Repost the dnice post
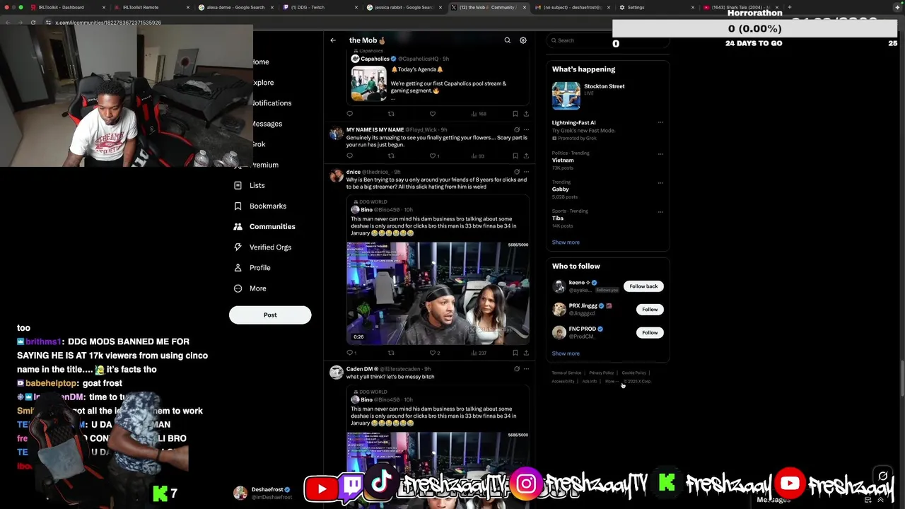This screenshot has width=905, height=509. pyautogui.click(x=391, y=353)
